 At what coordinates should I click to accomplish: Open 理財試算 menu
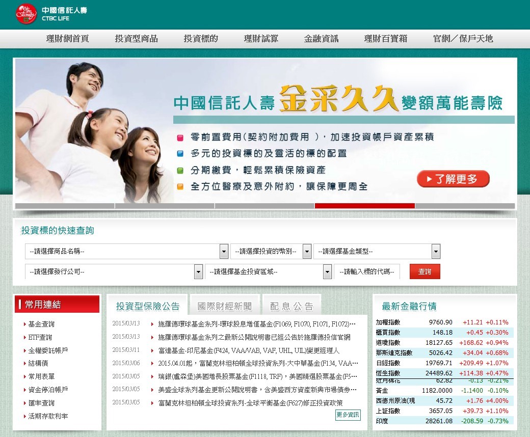pos(261,39)
